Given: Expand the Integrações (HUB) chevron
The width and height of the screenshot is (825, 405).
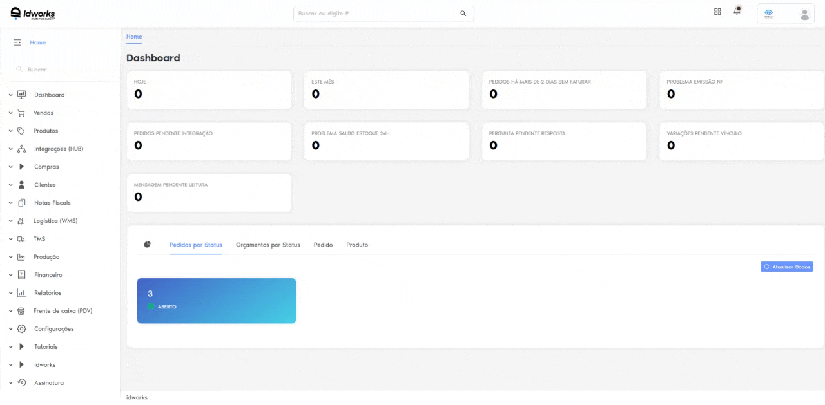Looking at the screenshot, I should (x=11, y=149).
